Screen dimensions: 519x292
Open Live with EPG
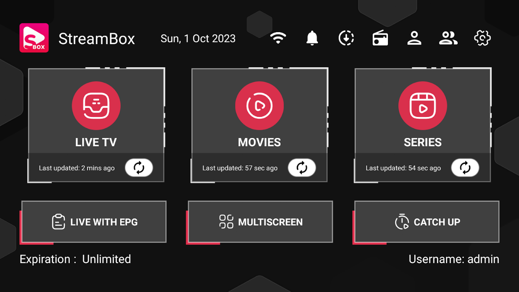click(x=94, y=222)
